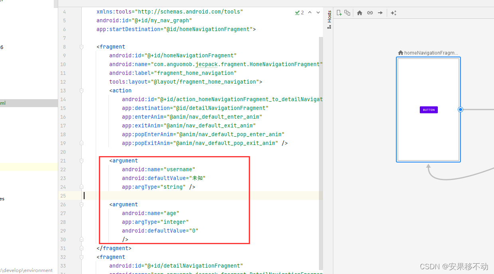Click the Assign Start Destination home icon
The width and height of the screenshot is (494, 274).
coord(360,13)
